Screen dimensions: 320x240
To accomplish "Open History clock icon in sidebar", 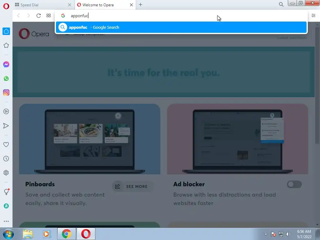I will pos(6,158).
